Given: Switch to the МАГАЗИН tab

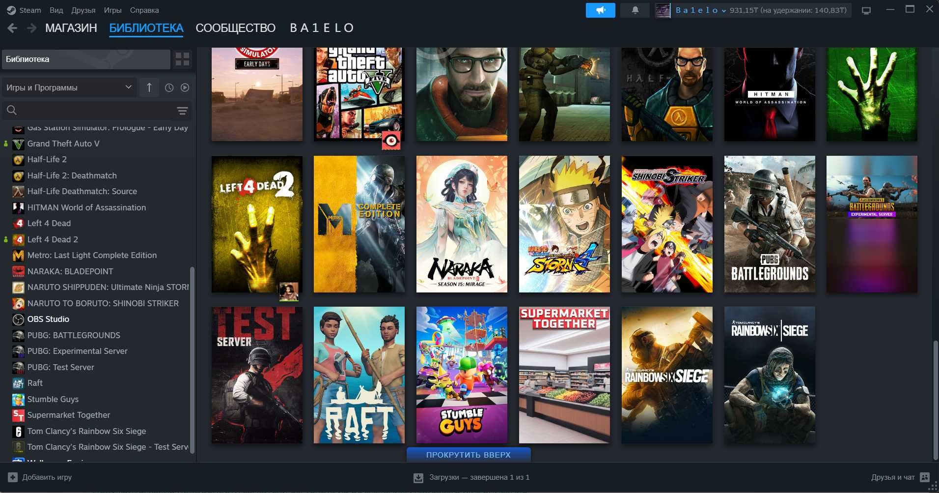Looking at the screenshot, I should coord(71,28).
